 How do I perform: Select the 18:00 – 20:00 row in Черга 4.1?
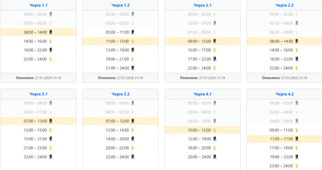coord(203,148)
